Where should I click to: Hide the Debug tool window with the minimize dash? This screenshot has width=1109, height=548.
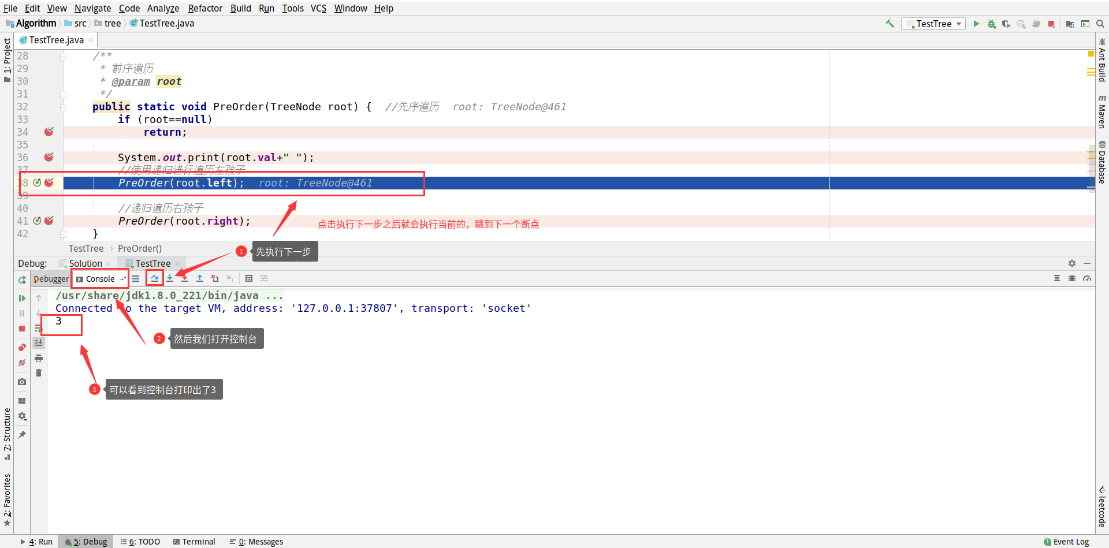point(1087,263)
